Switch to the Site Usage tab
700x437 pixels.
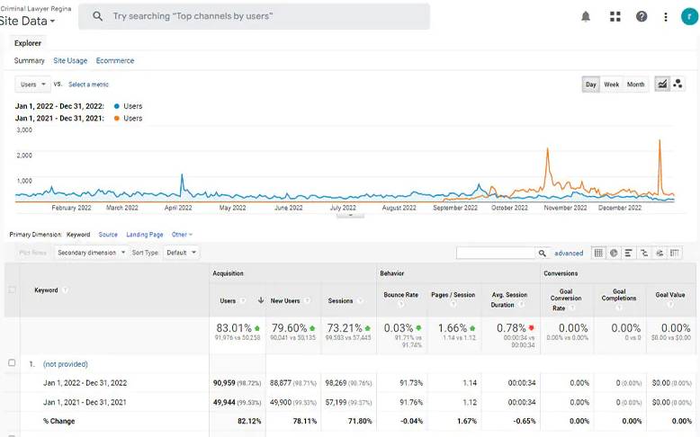pyautogui.click(x=70, y=61)
